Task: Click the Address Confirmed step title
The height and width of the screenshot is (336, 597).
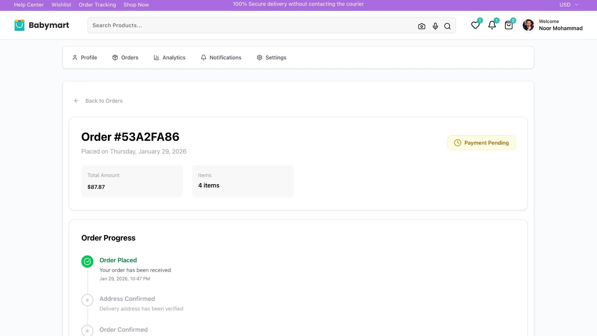Action: pyautogui.click(x=127, y=299)
